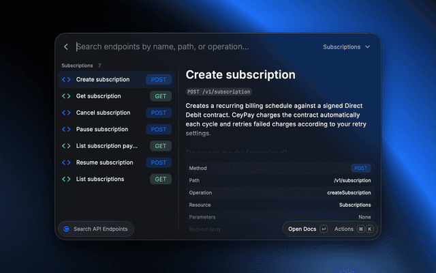The image size is (436, 273).
Task: Select Get subscription endpoint
Action: (x=116, y=96)
